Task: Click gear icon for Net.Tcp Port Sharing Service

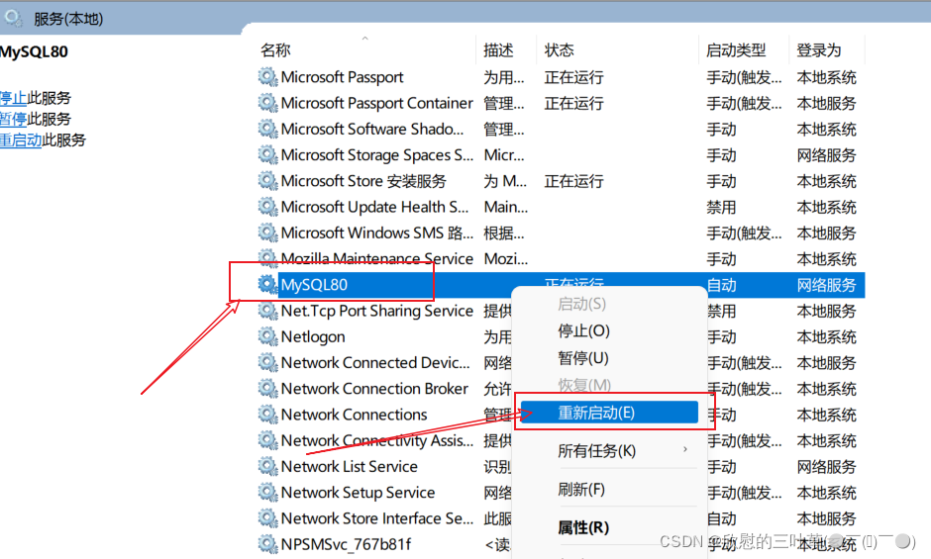Action: (267, 311)
